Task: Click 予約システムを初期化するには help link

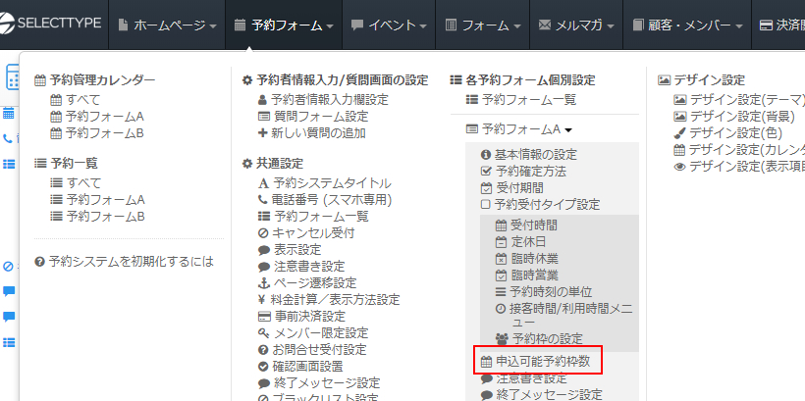Action: pyautogui.click(x=124, y=262)
